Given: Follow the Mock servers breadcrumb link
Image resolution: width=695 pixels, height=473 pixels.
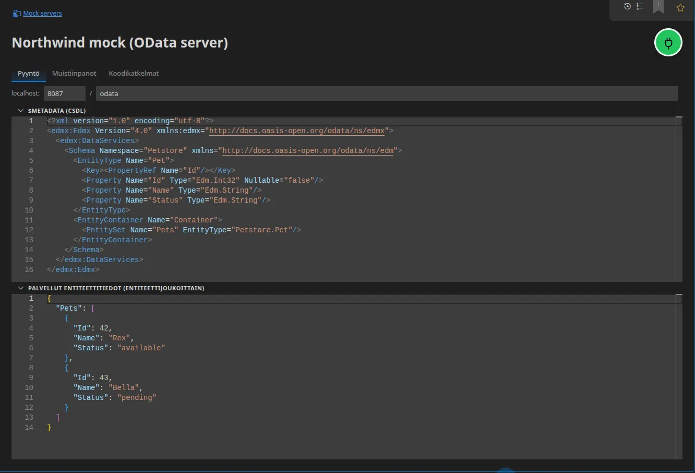Looking at the screenshot, I should [42, 14].
